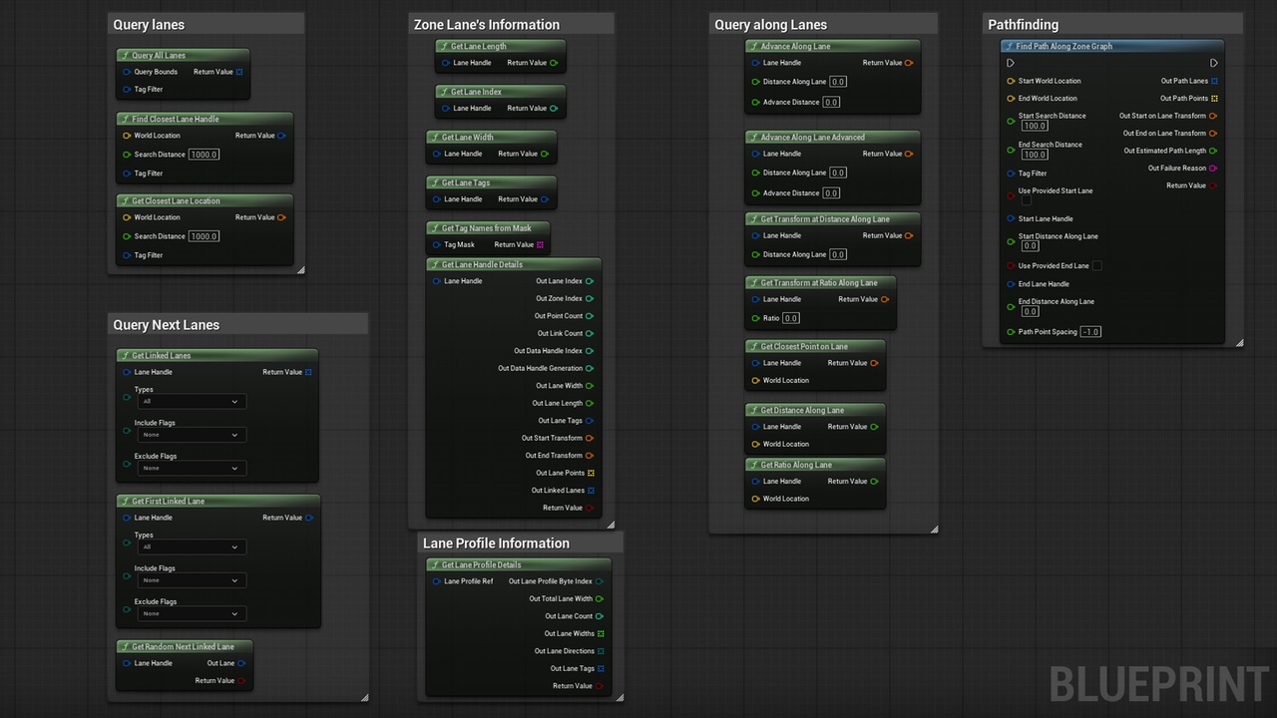Click Out Path Points array pin

[1214, 99]
